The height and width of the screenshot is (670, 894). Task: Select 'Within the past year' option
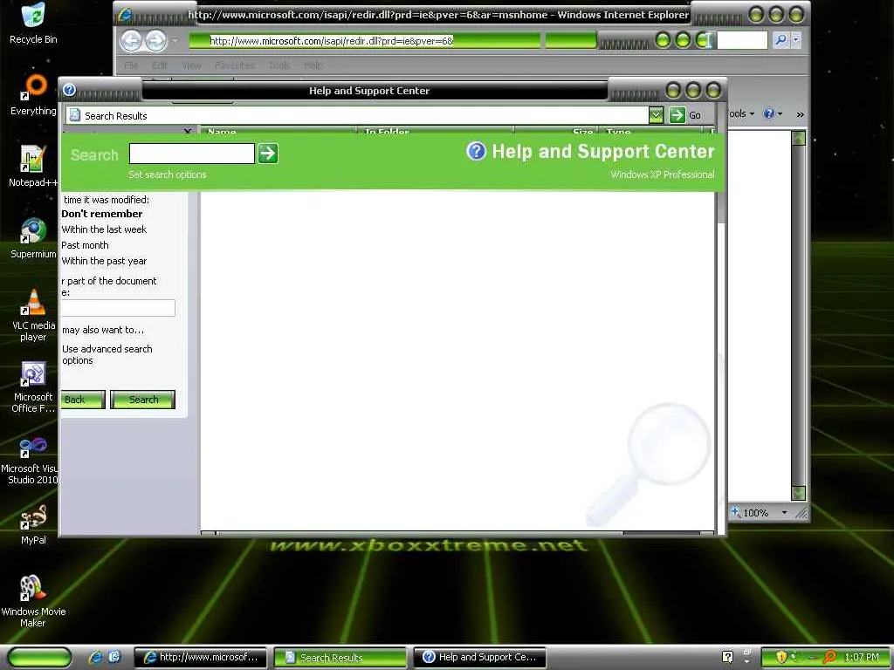click(x=104, y=261)
